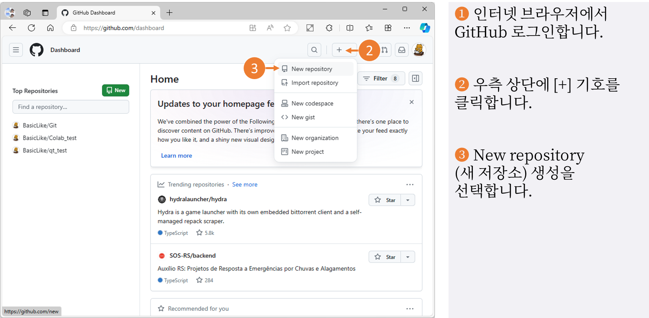Open BasicLike/Colab_test repository

50,138
